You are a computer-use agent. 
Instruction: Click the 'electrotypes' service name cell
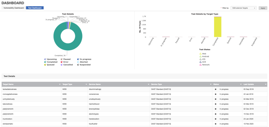click(x=119, y=114)
